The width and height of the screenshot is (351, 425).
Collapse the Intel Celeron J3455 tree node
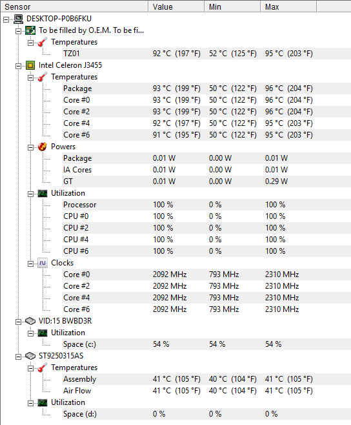click(18, 66)
